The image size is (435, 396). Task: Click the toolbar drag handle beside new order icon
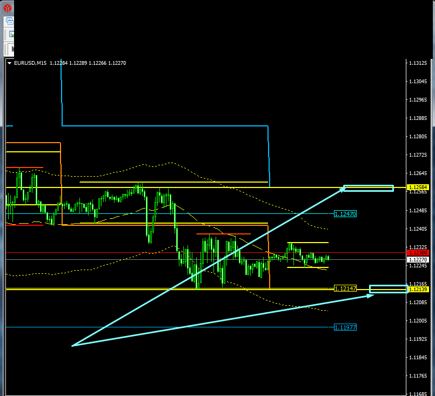[5, 35]
